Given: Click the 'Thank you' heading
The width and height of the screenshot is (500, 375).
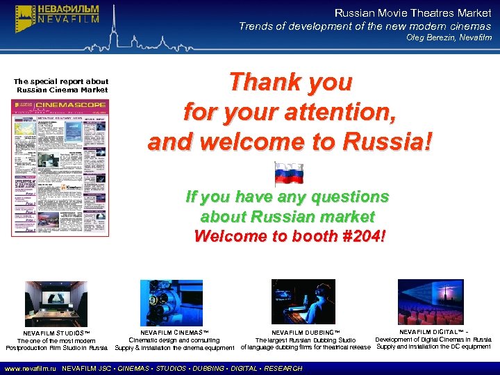Looking at the screenshot, I should [291, 82].
